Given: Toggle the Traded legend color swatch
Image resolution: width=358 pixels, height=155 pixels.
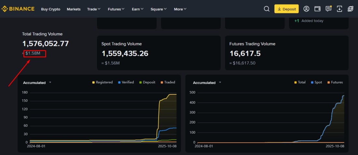Looking at the screenshot, I should 162,82.
